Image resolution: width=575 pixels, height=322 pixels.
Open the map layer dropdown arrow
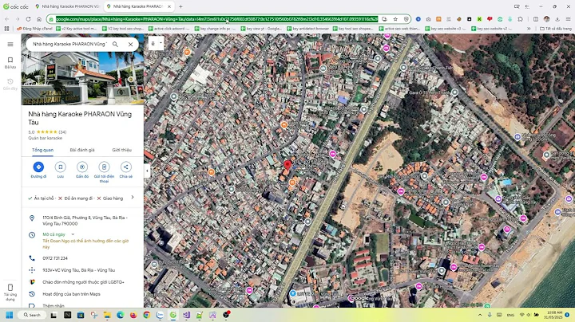[161, 43]
